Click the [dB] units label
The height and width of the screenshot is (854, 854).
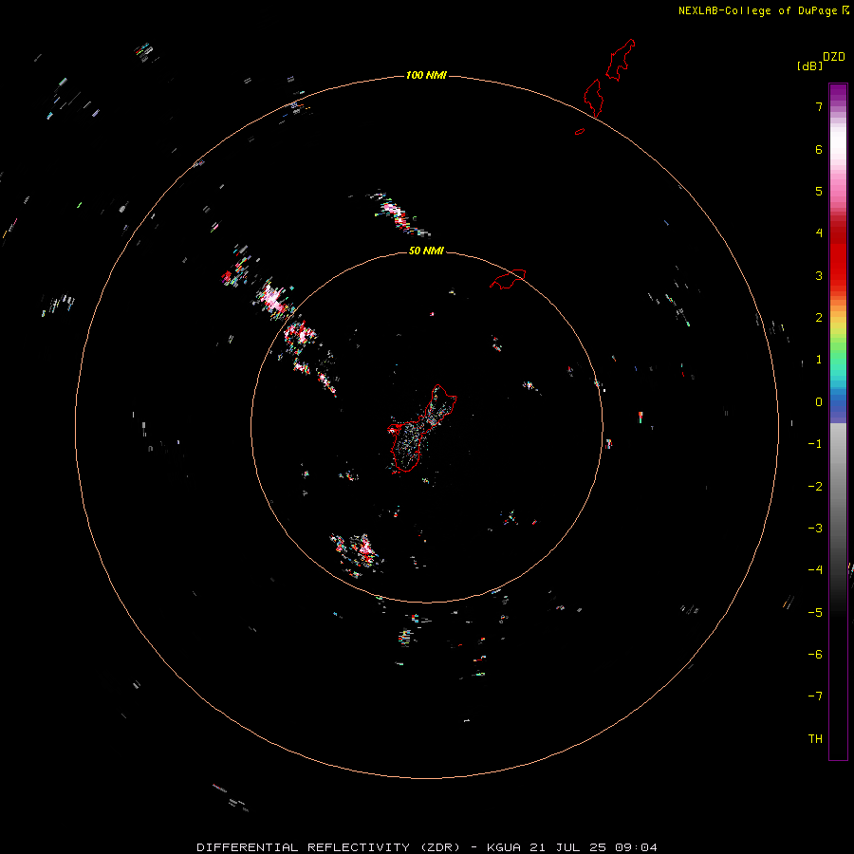coord(810,66)
